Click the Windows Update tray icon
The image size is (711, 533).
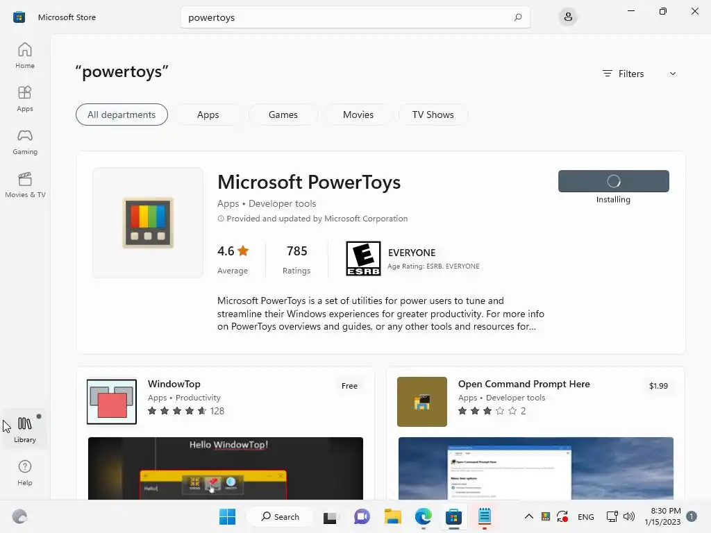pos(562,516)
